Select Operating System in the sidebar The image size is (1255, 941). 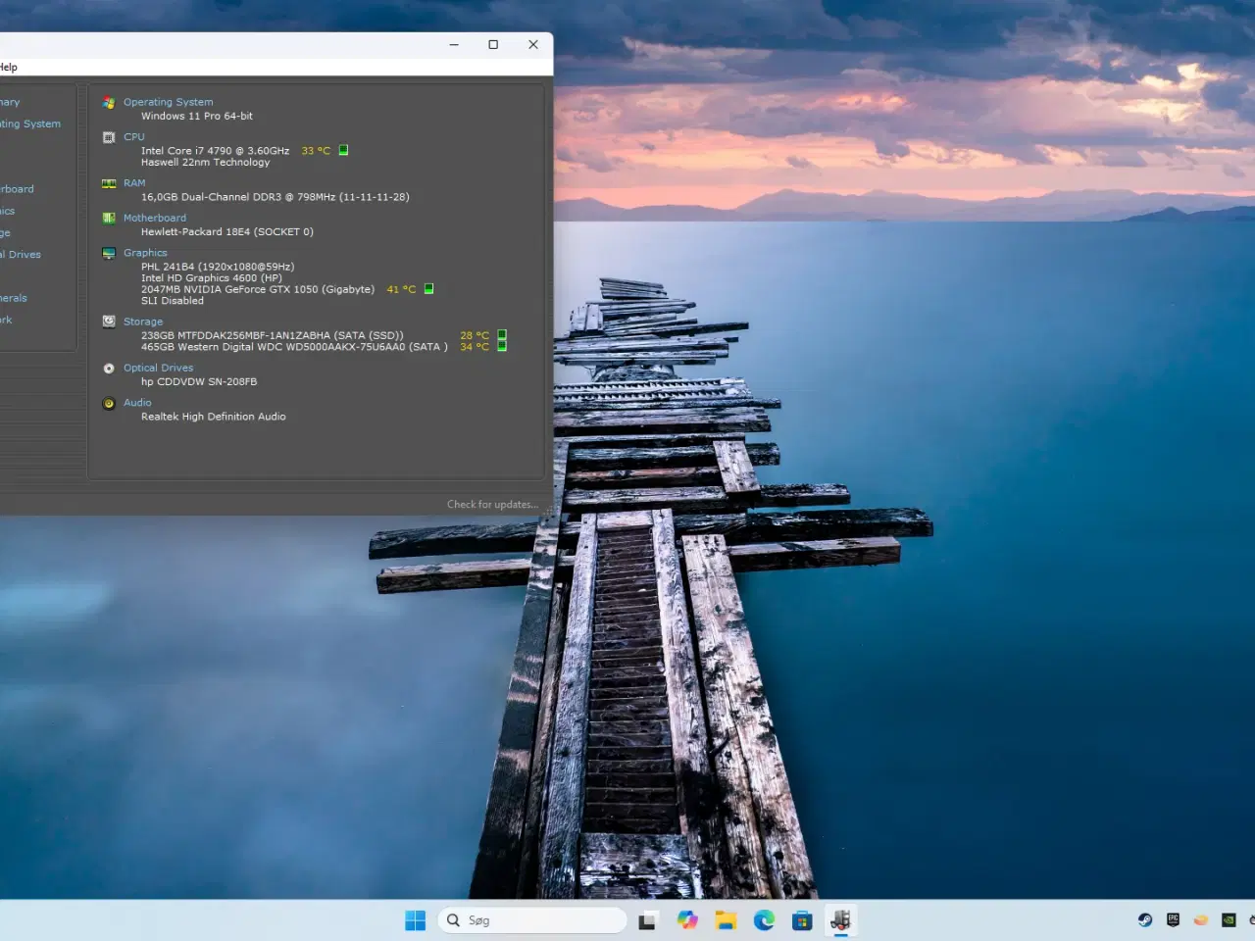[30, 124]
